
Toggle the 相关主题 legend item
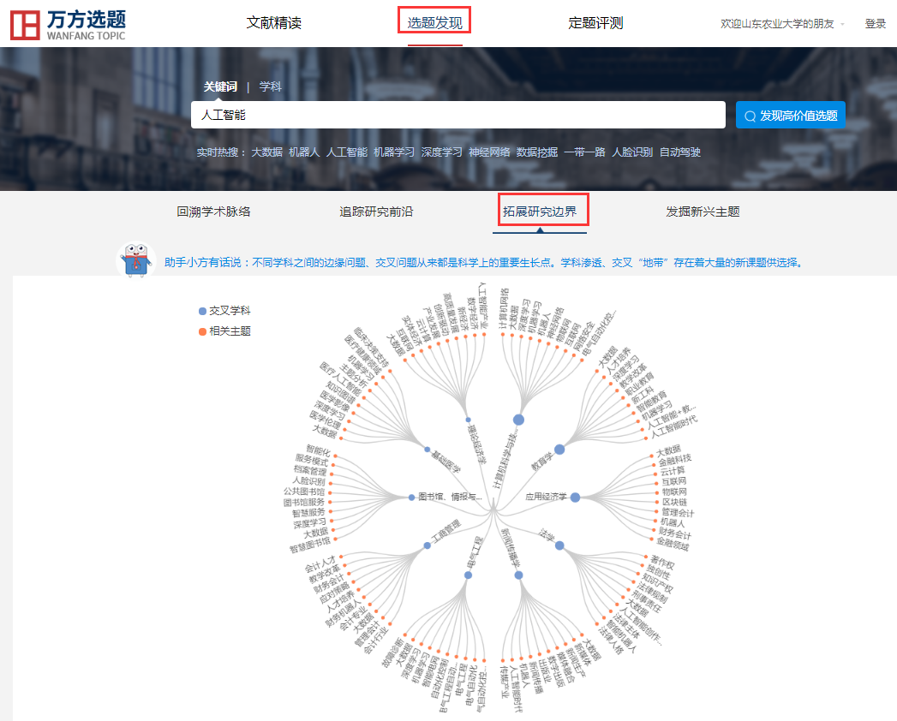point(224,331)
